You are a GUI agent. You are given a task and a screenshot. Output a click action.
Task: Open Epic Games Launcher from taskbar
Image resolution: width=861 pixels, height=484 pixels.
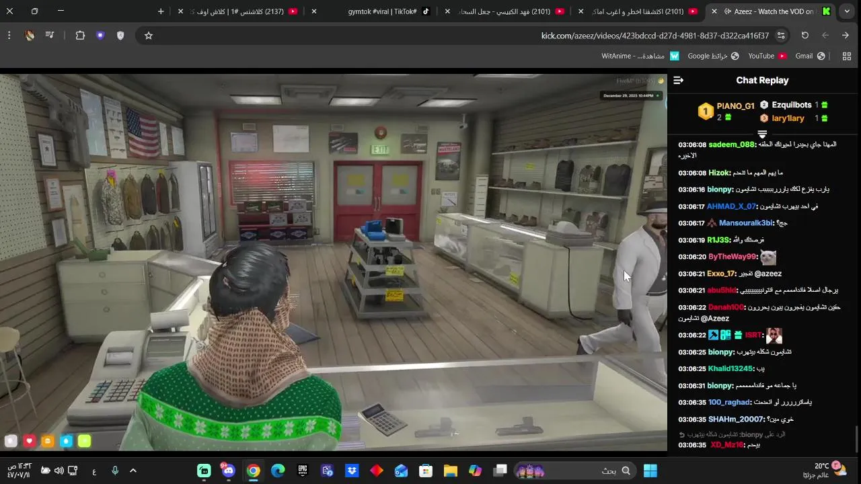(303, 471)
